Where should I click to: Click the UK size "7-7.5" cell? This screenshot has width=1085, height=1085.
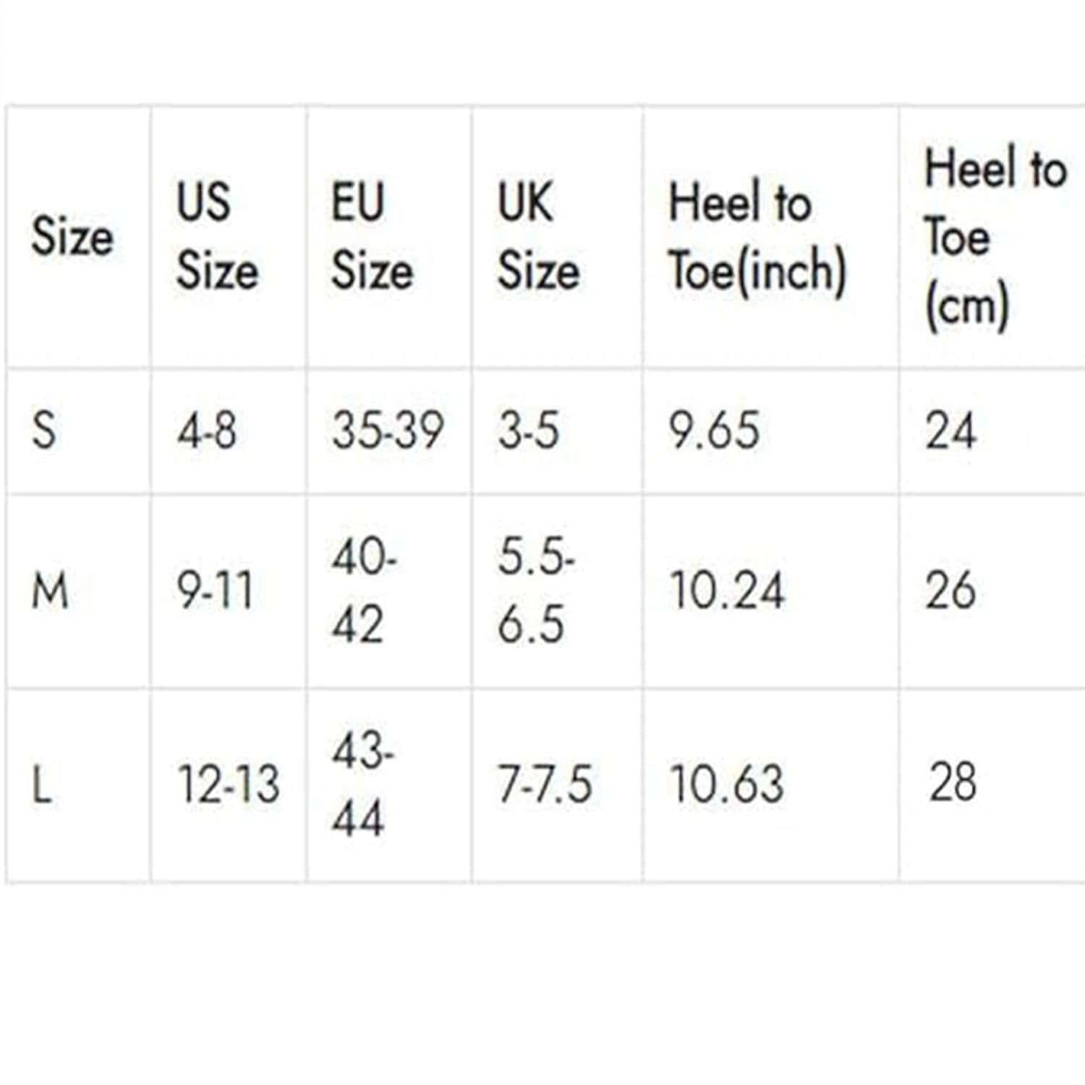tap(544, 785)
